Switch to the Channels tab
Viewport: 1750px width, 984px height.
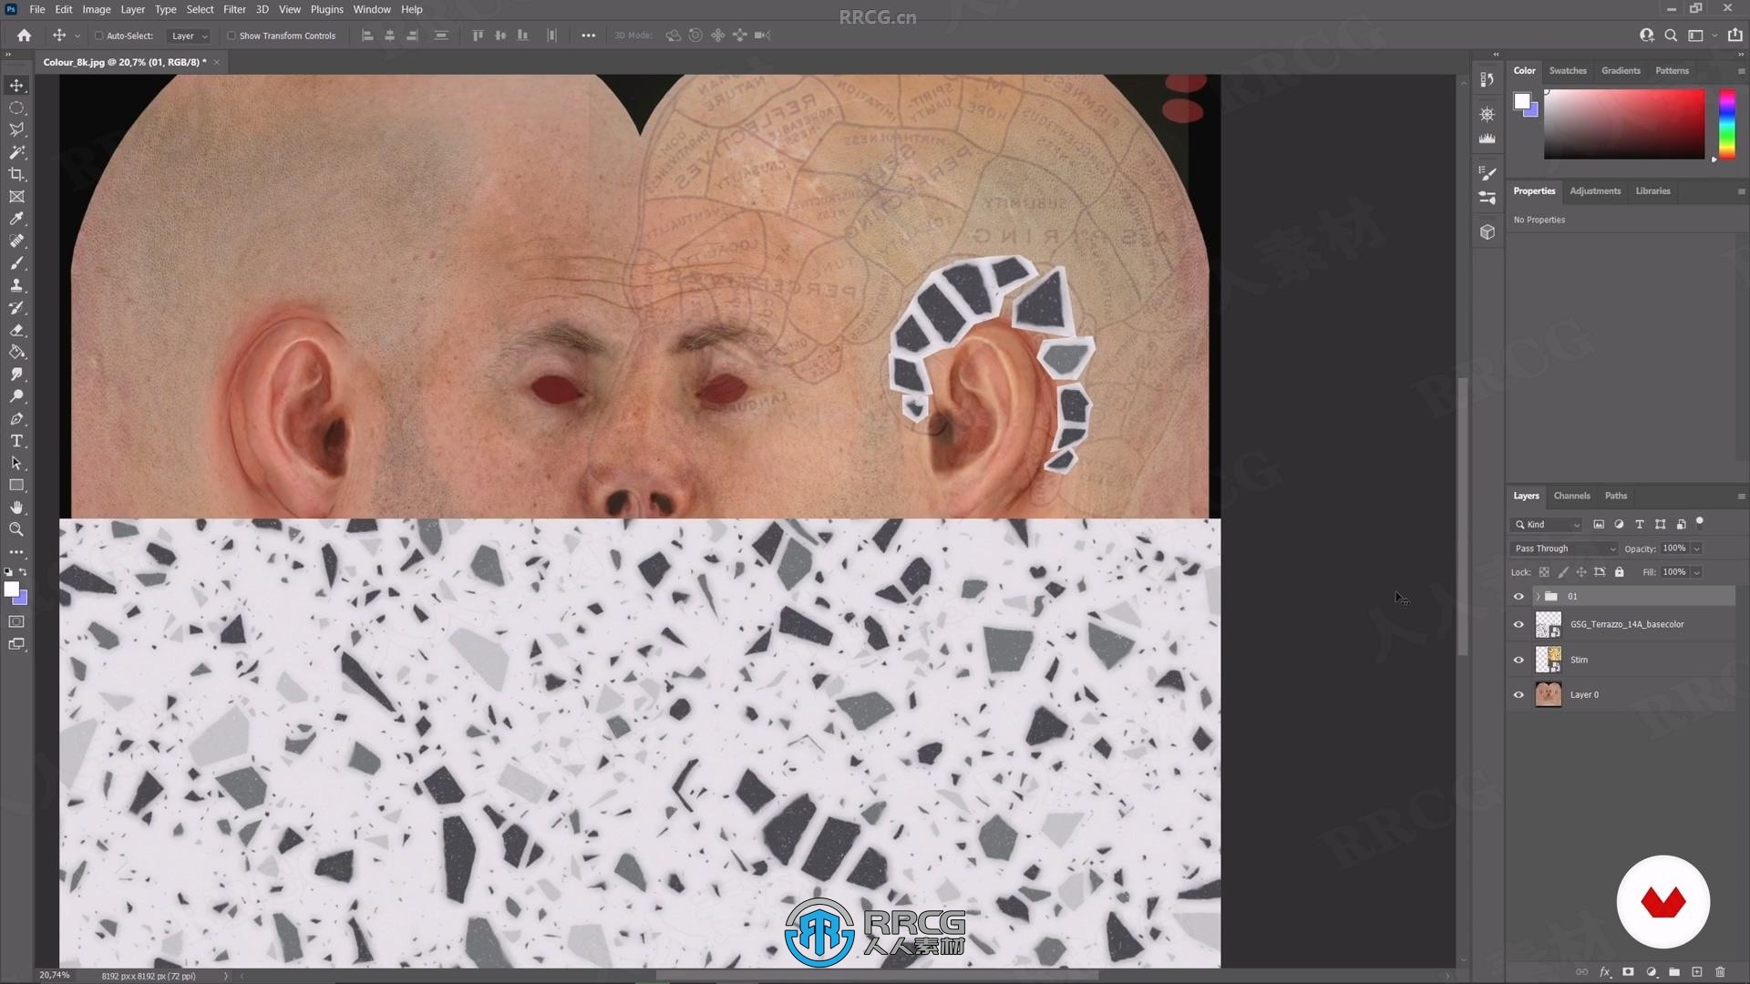pos(1571,496)
